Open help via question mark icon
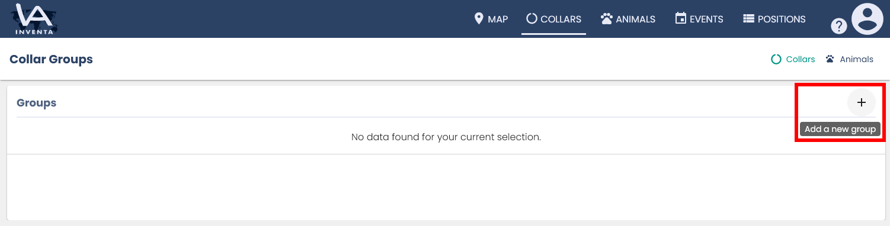The width and height of the screenshot is (890, 226). (838, 26)
